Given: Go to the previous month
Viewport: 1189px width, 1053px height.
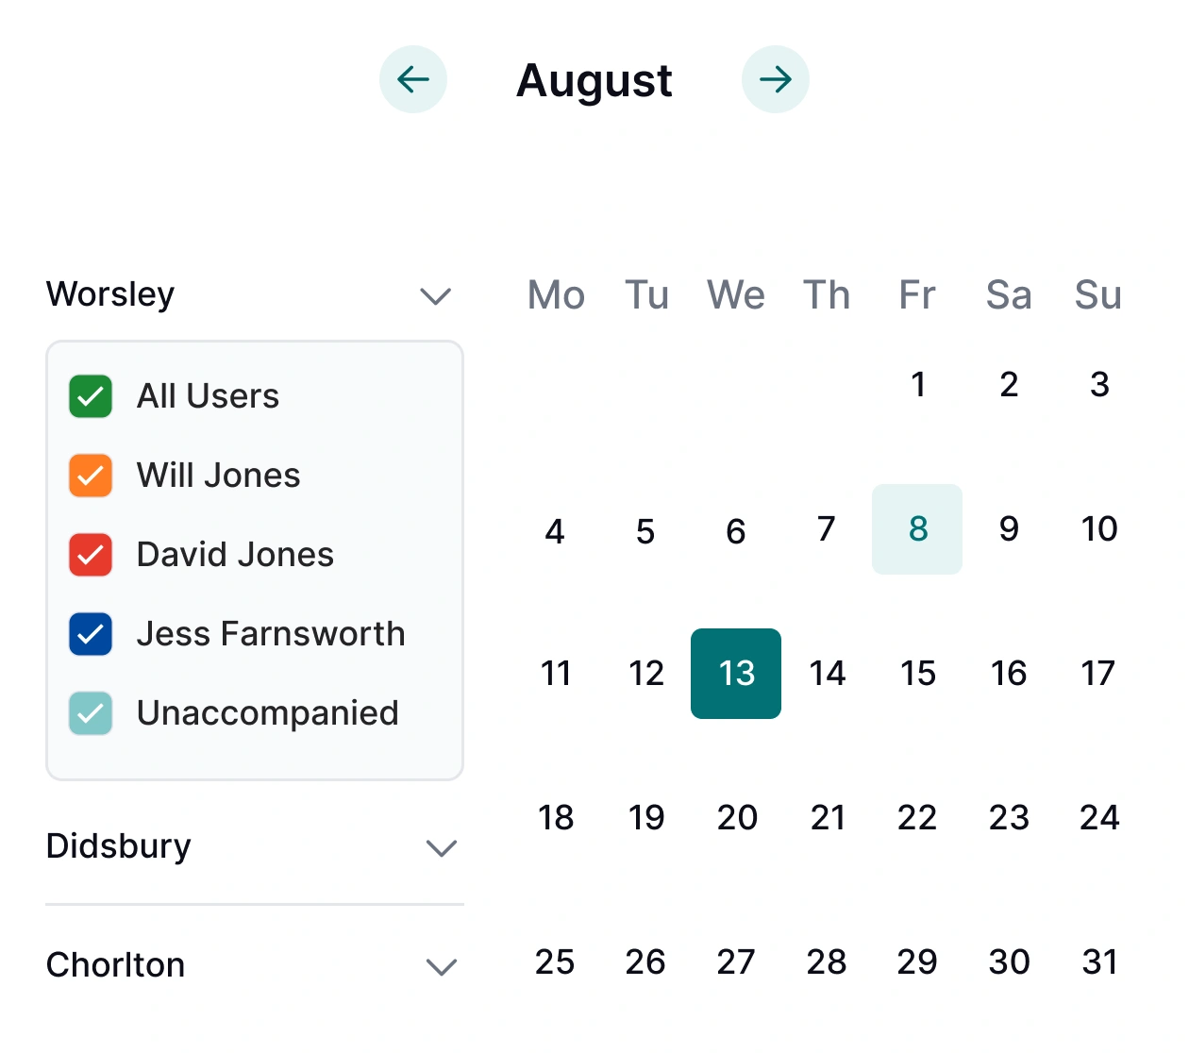Looking at the screenshot, I should click(x=412, y=79).
